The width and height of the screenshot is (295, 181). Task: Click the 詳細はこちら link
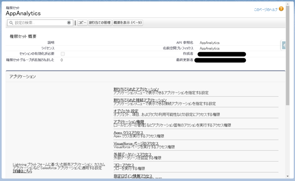point(22,171)
